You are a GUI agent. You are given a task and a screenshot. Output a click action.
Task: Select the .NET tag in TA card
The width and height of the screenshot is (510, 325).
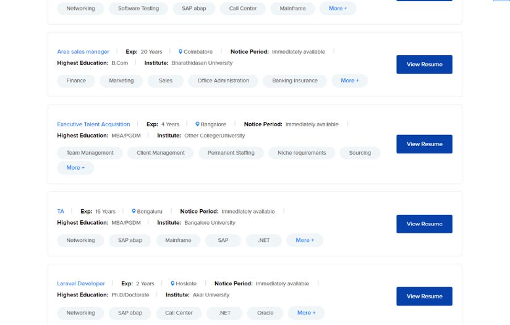point(263,240)
